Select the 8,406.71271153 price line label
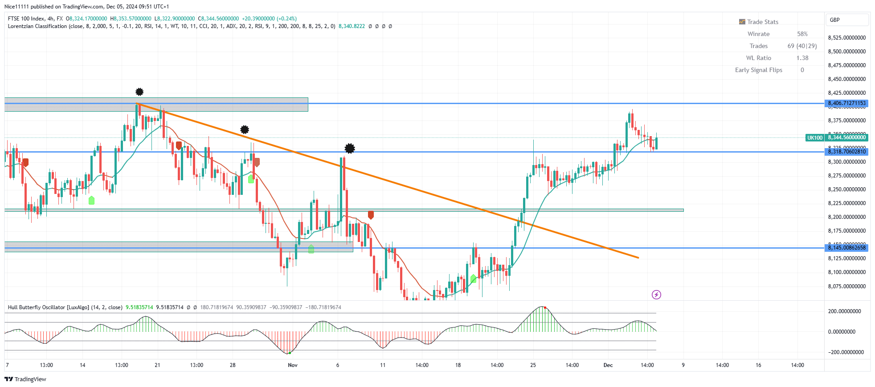The image size is (875, 387). tap(846, 103)
